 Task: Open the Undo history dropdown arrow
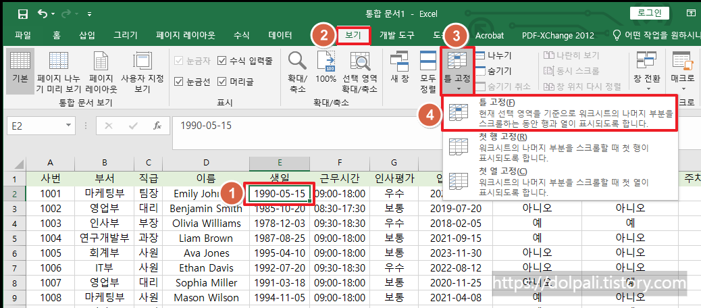click(x=53, y=15)
